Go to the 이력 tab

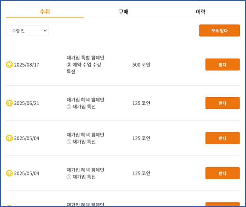200,12
